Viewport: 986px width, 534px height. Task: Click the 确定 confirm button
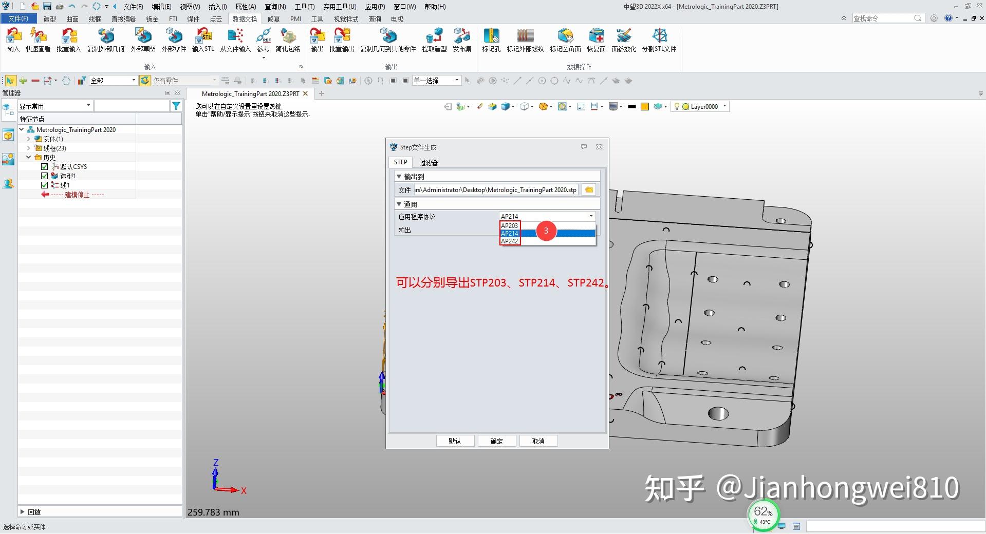[x=496, y=441]
